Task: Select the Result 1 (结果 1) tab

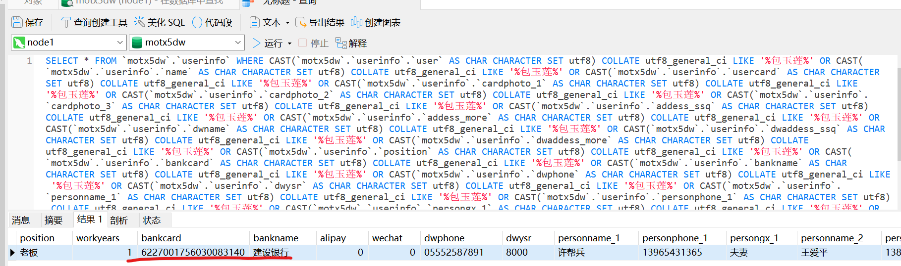Action: (90, 220)
